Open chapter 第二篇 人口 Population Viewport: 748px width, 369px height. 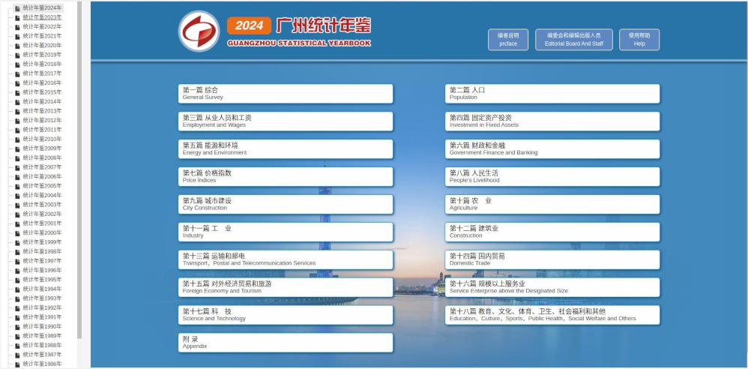tap(552, 94)
